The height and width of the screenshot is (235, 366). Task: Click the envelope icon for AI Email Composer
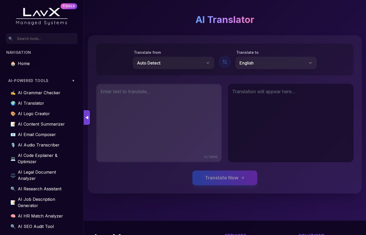click(x=13, y=135)
